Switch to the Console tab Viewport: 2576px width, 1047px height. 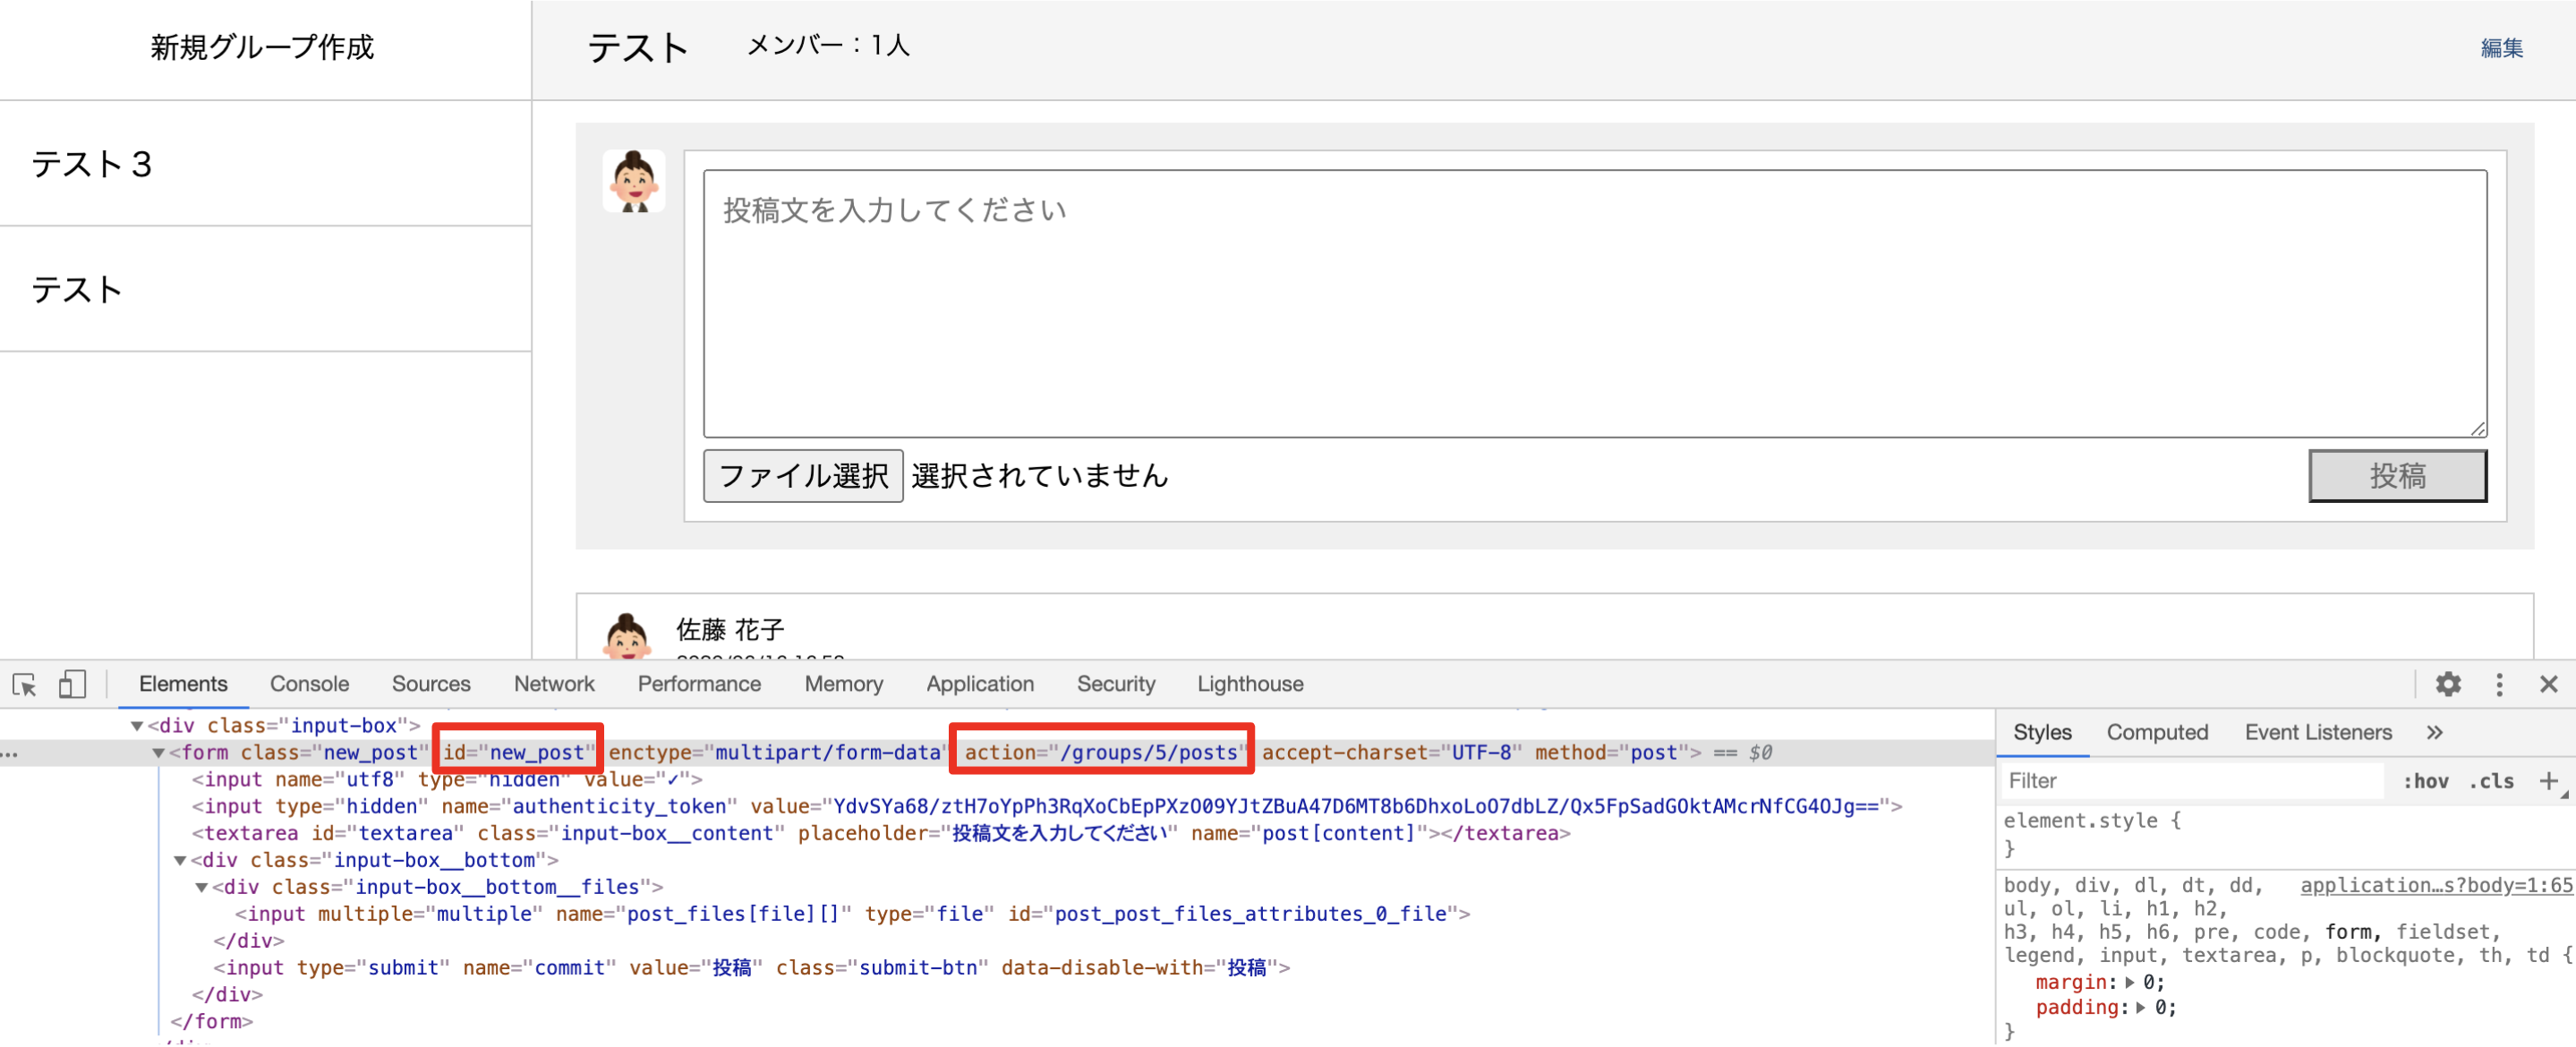tap(309, 684)
